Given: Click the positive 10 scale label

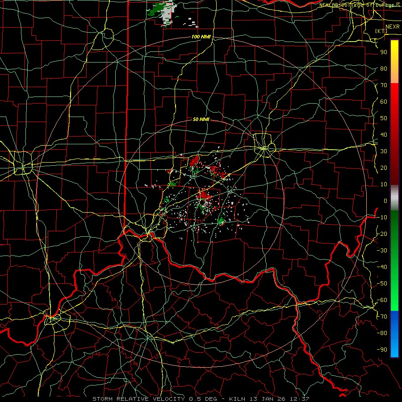Looking at the screenshot, I should point(384,184).
